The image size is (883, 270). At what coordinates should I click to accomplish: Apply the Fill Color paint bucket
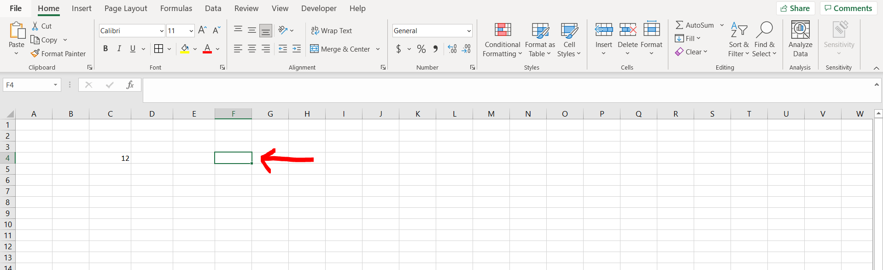(x=185, y=49)
